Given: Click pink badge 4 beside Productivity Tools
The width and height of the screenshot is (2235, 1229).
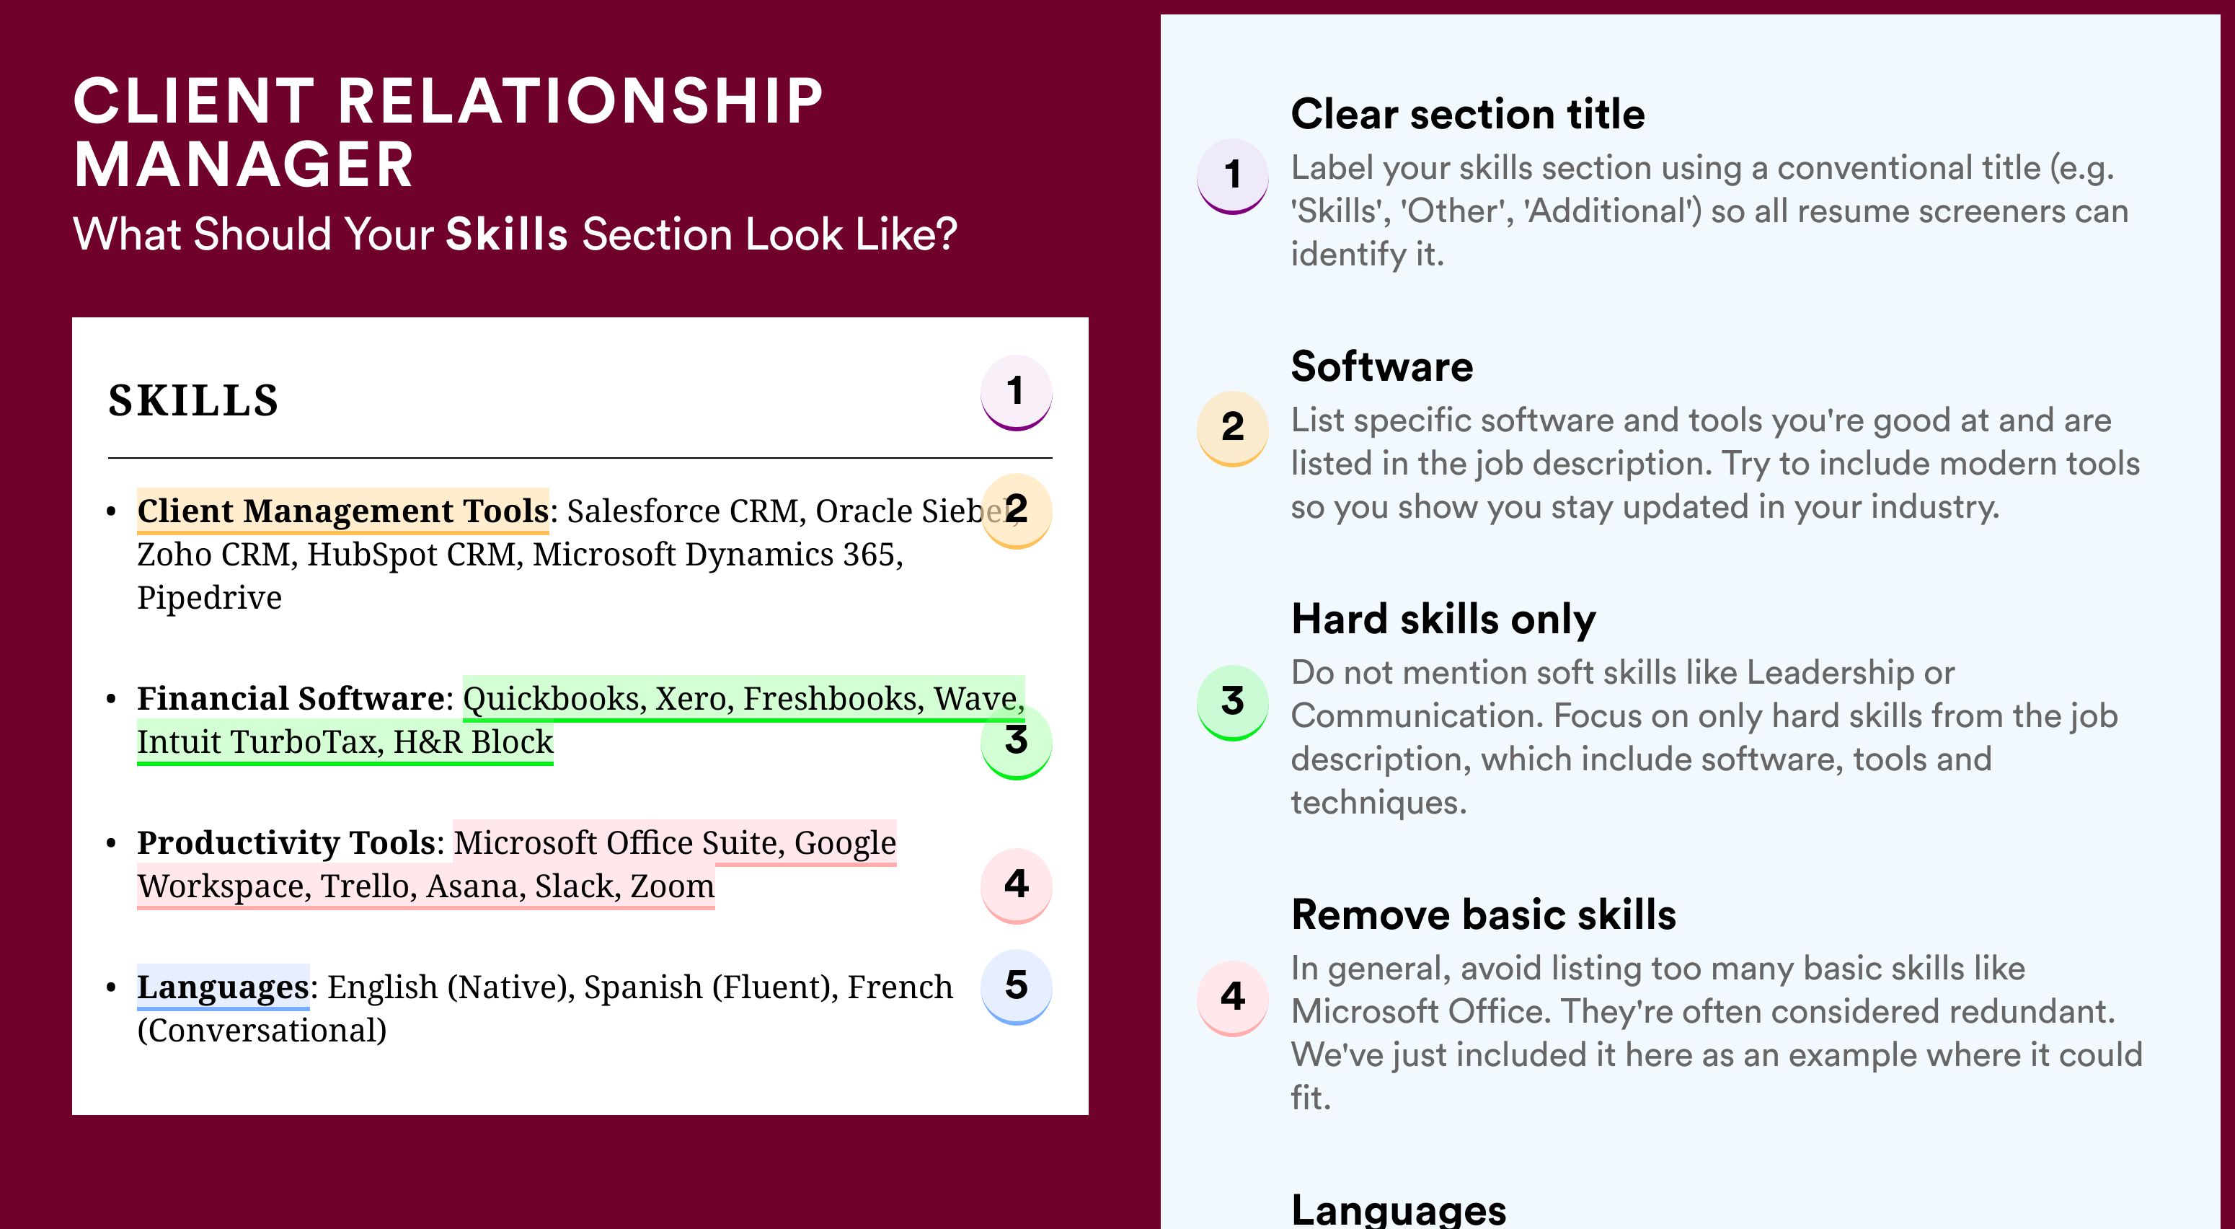Looking at the screenshot, I should click(x=1016, y=885).
